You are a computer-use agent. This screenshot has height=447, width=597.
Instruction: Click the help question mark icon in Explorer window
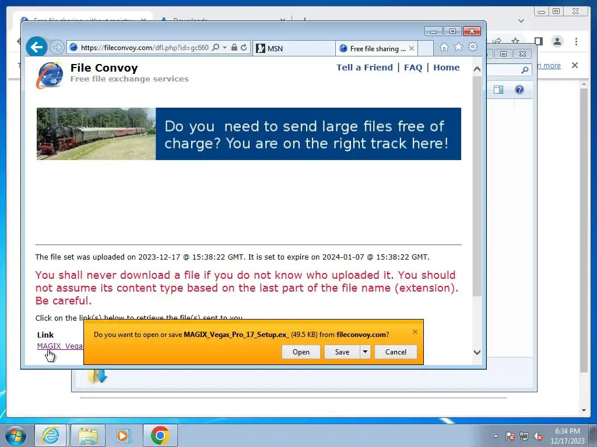[x=519, y=90]
